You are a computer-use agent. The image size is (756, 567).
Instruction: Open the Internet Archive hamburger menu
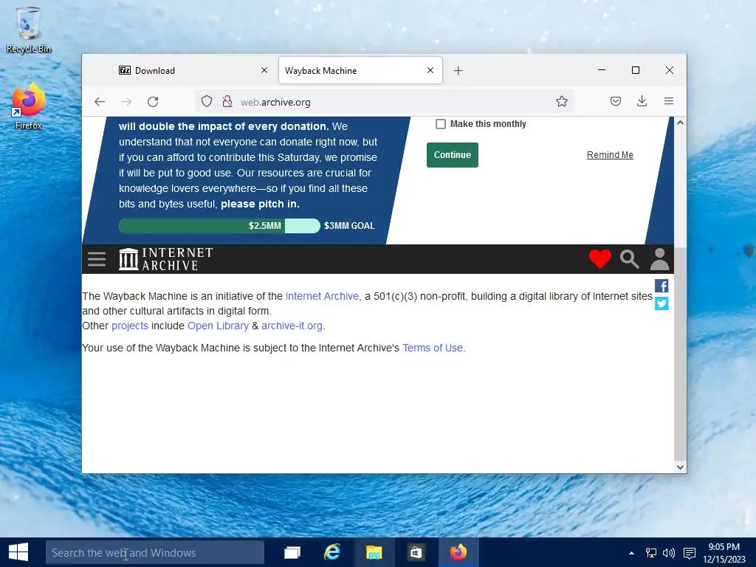click(x=97, y=259)
